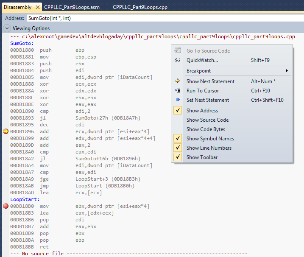Turn off Show Toolbar option
This screenshot has width=304, height=257.
tap(202, 157)
